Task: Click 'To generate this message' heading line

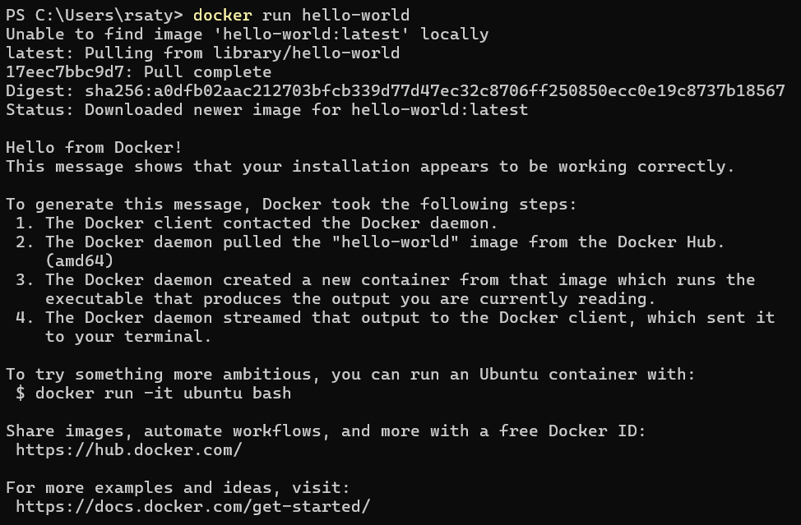Action: tap(291, 204)
